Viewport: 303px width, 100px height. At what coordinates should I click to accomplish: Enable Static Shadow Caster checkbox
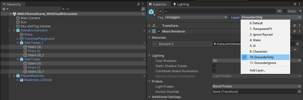(214, 66)
